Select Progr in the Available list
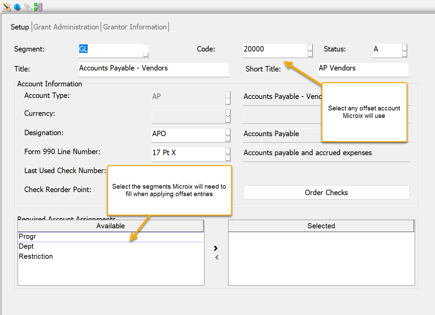435x315 pixels. (x=27, y=236)
